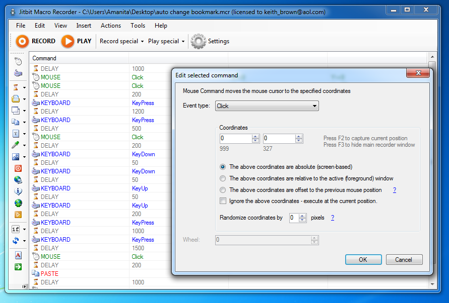Click the sidebar window command icon
The image size is (449, 303).
[x=16, y=110]
